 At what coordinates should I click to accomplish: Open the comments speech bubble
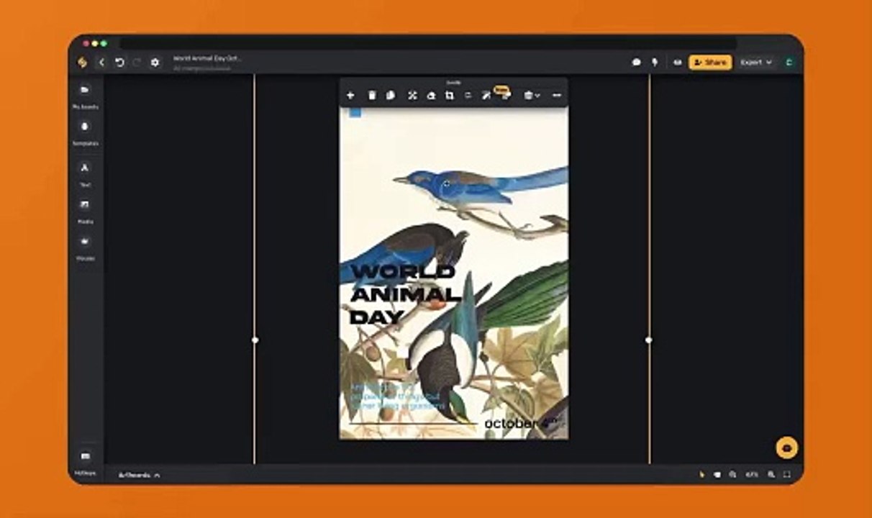636,63
